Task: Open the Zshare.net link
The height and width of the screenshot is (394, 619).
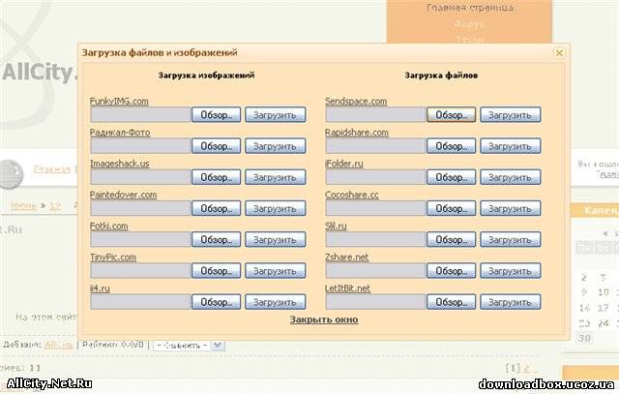Action: click(346, 258)
